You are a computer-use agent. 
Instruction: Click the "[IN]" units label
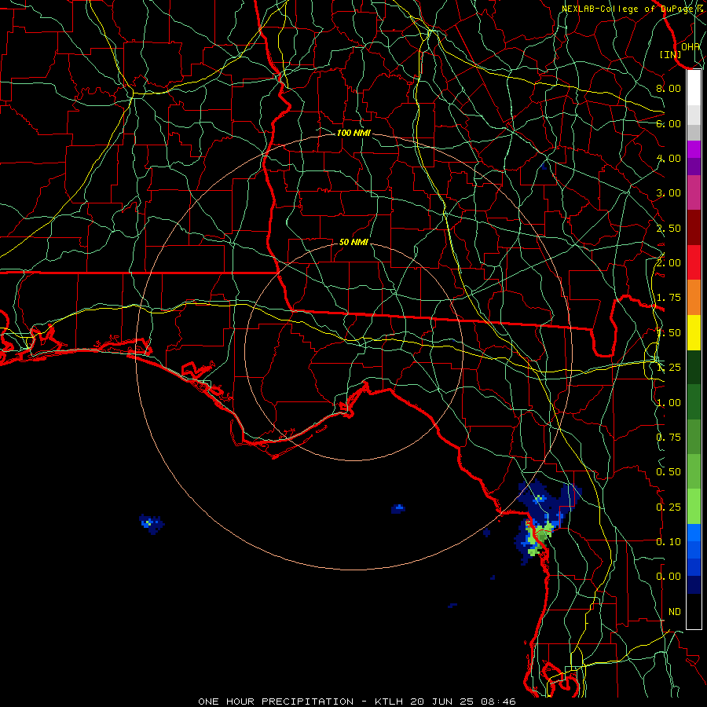click(670, 54)
